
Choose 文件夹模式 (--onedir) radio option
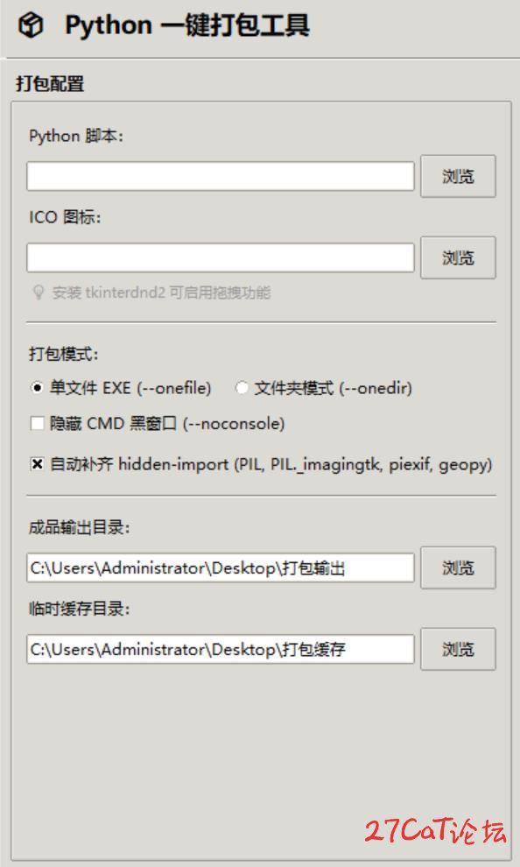coord(242,388)
